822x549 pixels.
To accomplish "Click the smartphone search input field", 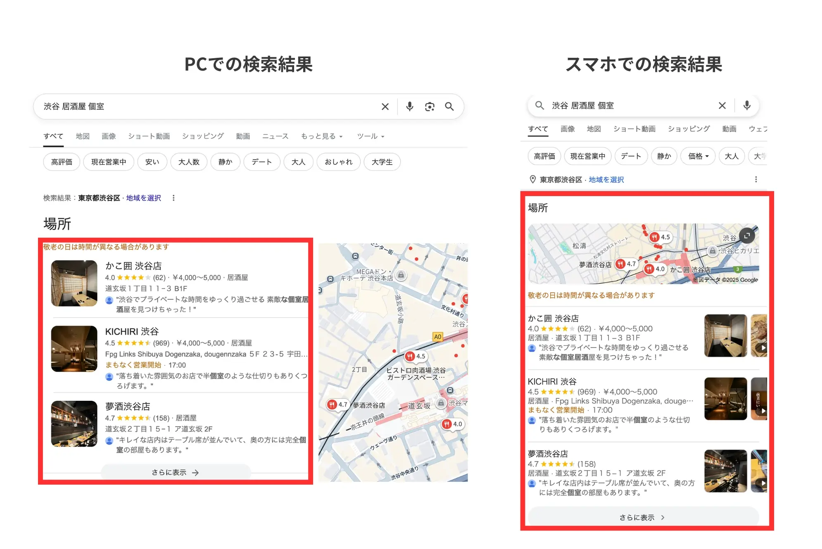I will point(632,106).
